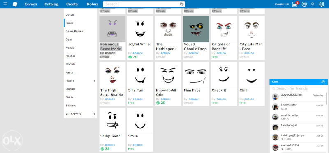Open Silly Fun face thumbnail
Image resolution: width=329 pixels, height=153 pixels.
point(140,75)
